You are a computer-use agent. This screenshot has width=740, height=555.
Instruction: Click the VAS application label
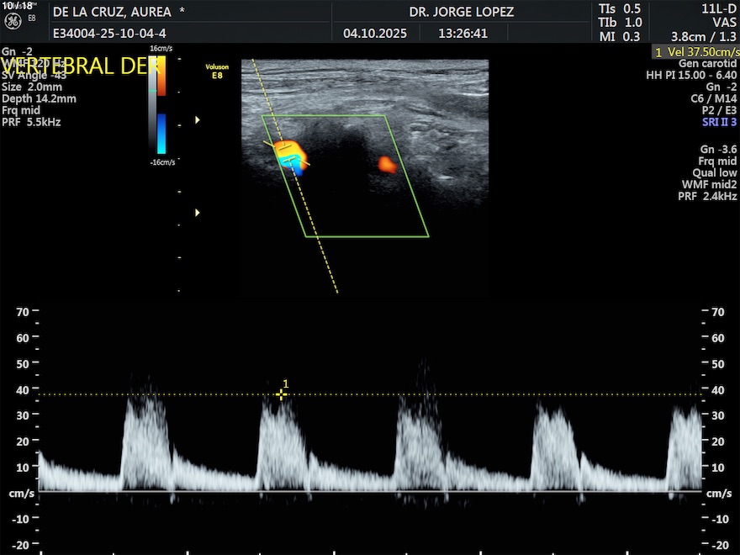pyautogui.click(x=723, y=23)
